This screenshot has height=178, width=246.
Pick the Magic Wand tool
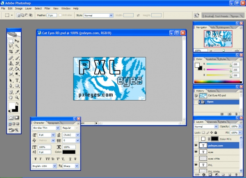(17, 46)
